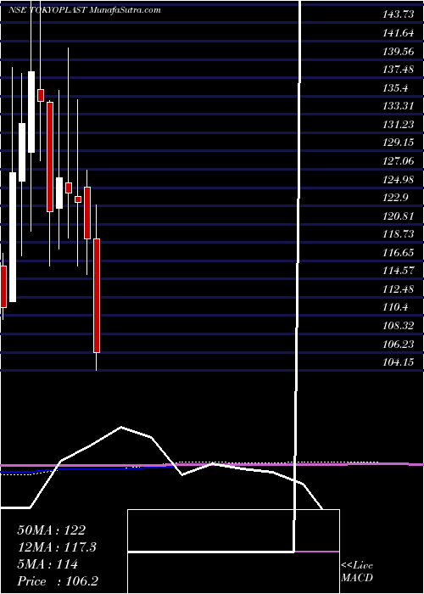The height and width of the screenshot is (594, 424).
Task: Click the 50MA : 122 reading
Action: (x=52, y=530)
